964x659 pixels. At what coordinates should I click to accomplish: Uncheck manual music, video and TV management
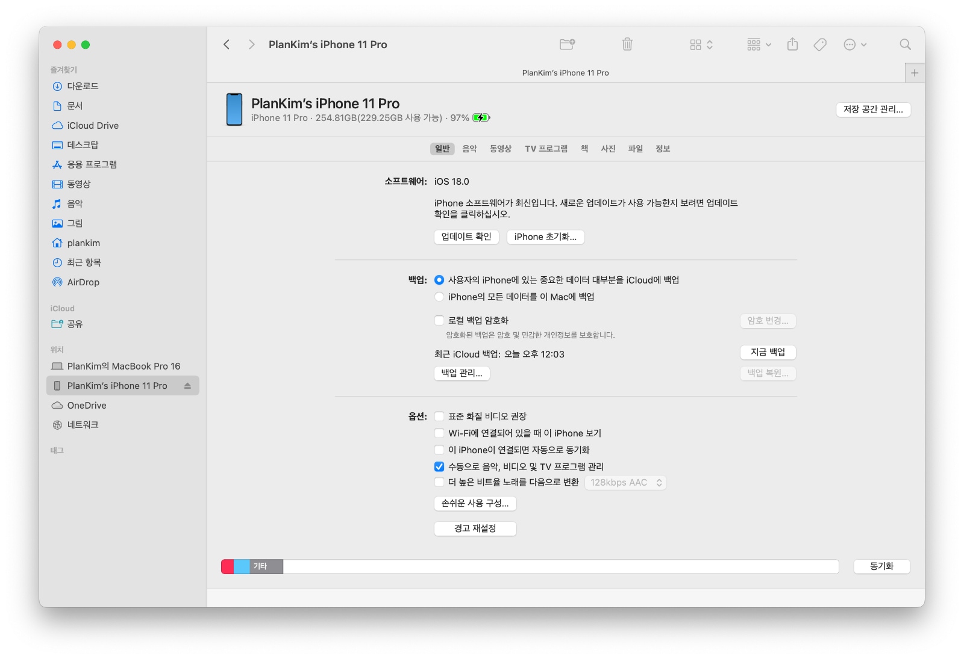pos(439,466)
